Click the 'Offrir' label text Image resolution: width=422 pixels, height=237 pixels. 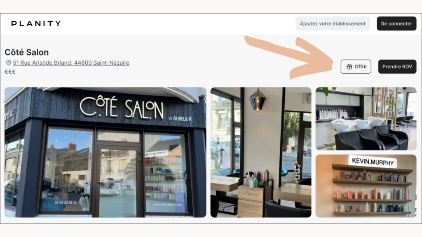361,67
